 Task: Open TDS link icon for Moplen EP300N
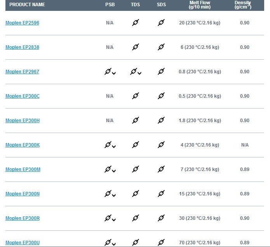tap(136, 193)
